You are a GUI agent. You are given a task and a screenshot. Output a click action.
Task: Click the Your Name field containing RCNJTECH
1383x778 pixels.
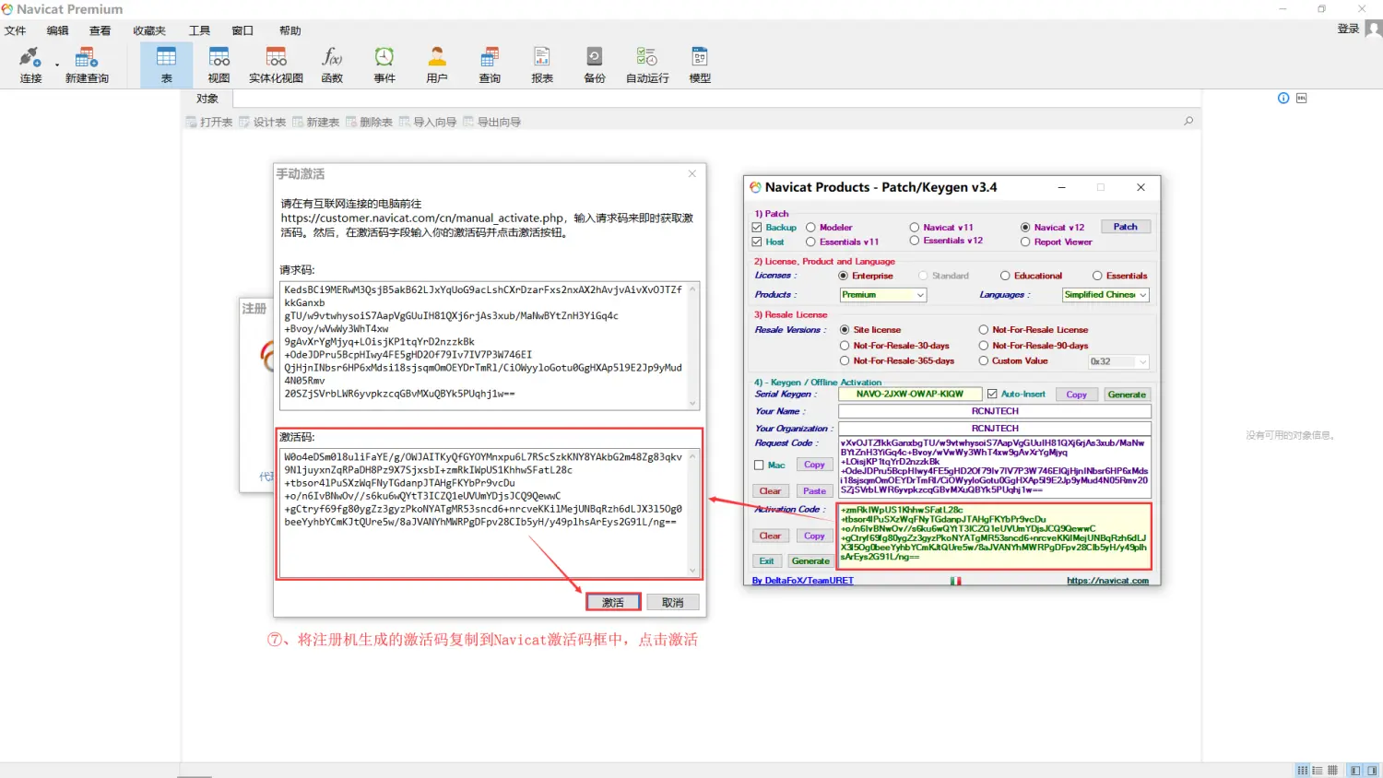coord(995,411)
